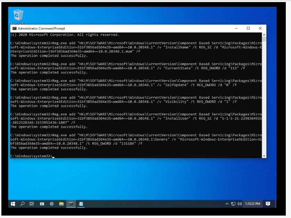This screenshot has height=218, width=291.
Task: Click "Visibility" value name in console
Action: [x=176, y=102]
